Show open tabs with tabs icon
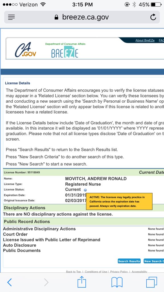 [x=152, y=282]
